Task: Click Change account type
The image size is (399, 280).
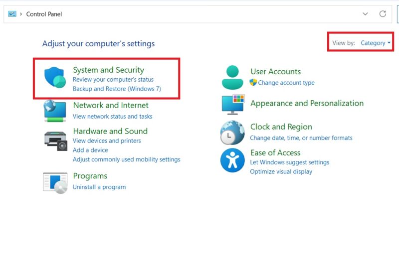Action: click(x=286, y=83)
